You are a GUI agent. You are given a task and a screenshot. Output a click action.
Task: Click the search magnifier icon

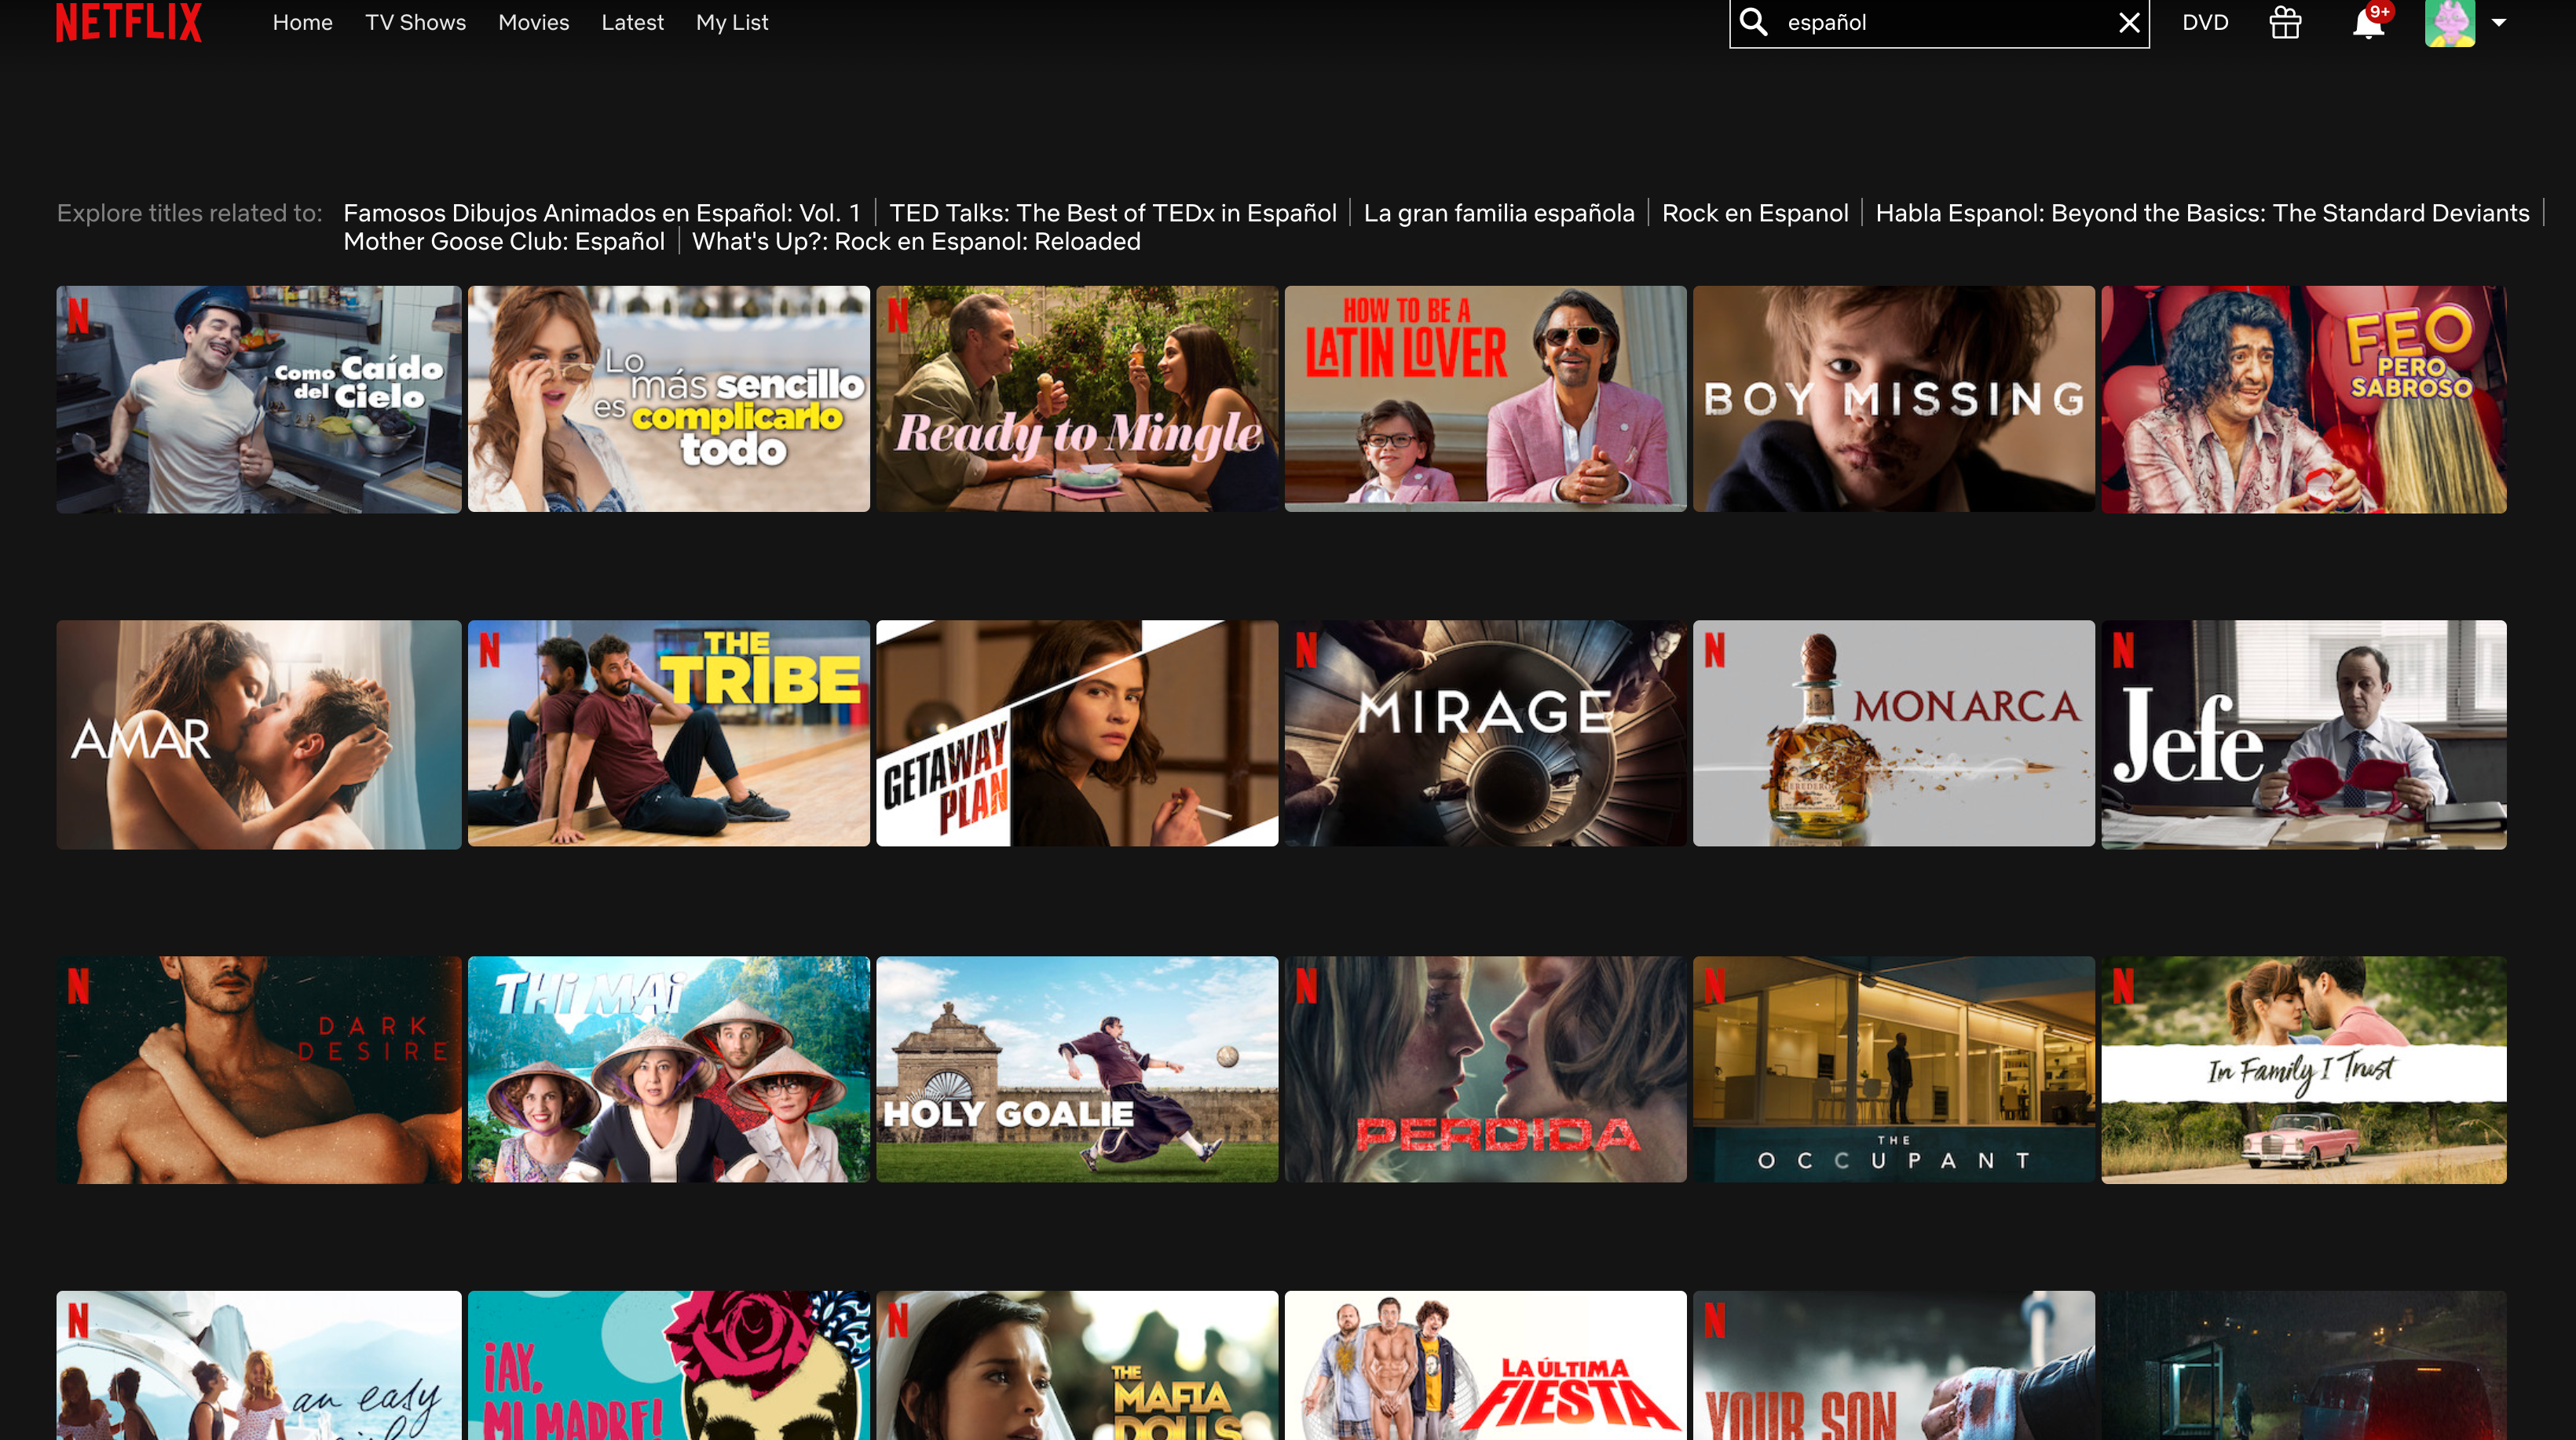tap(1754, 22)
